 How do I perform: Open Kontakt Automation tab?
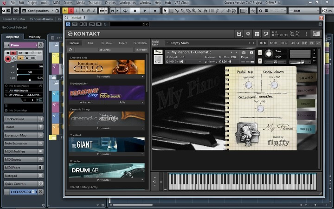[x=140, y=43]
